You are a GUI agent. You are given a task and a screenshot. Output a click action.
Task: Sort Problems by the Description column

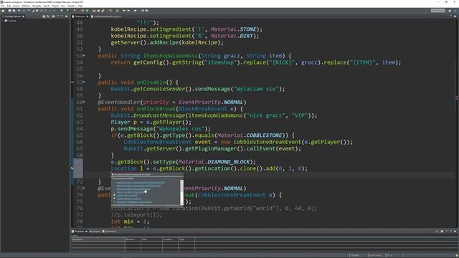click(98, 239)
